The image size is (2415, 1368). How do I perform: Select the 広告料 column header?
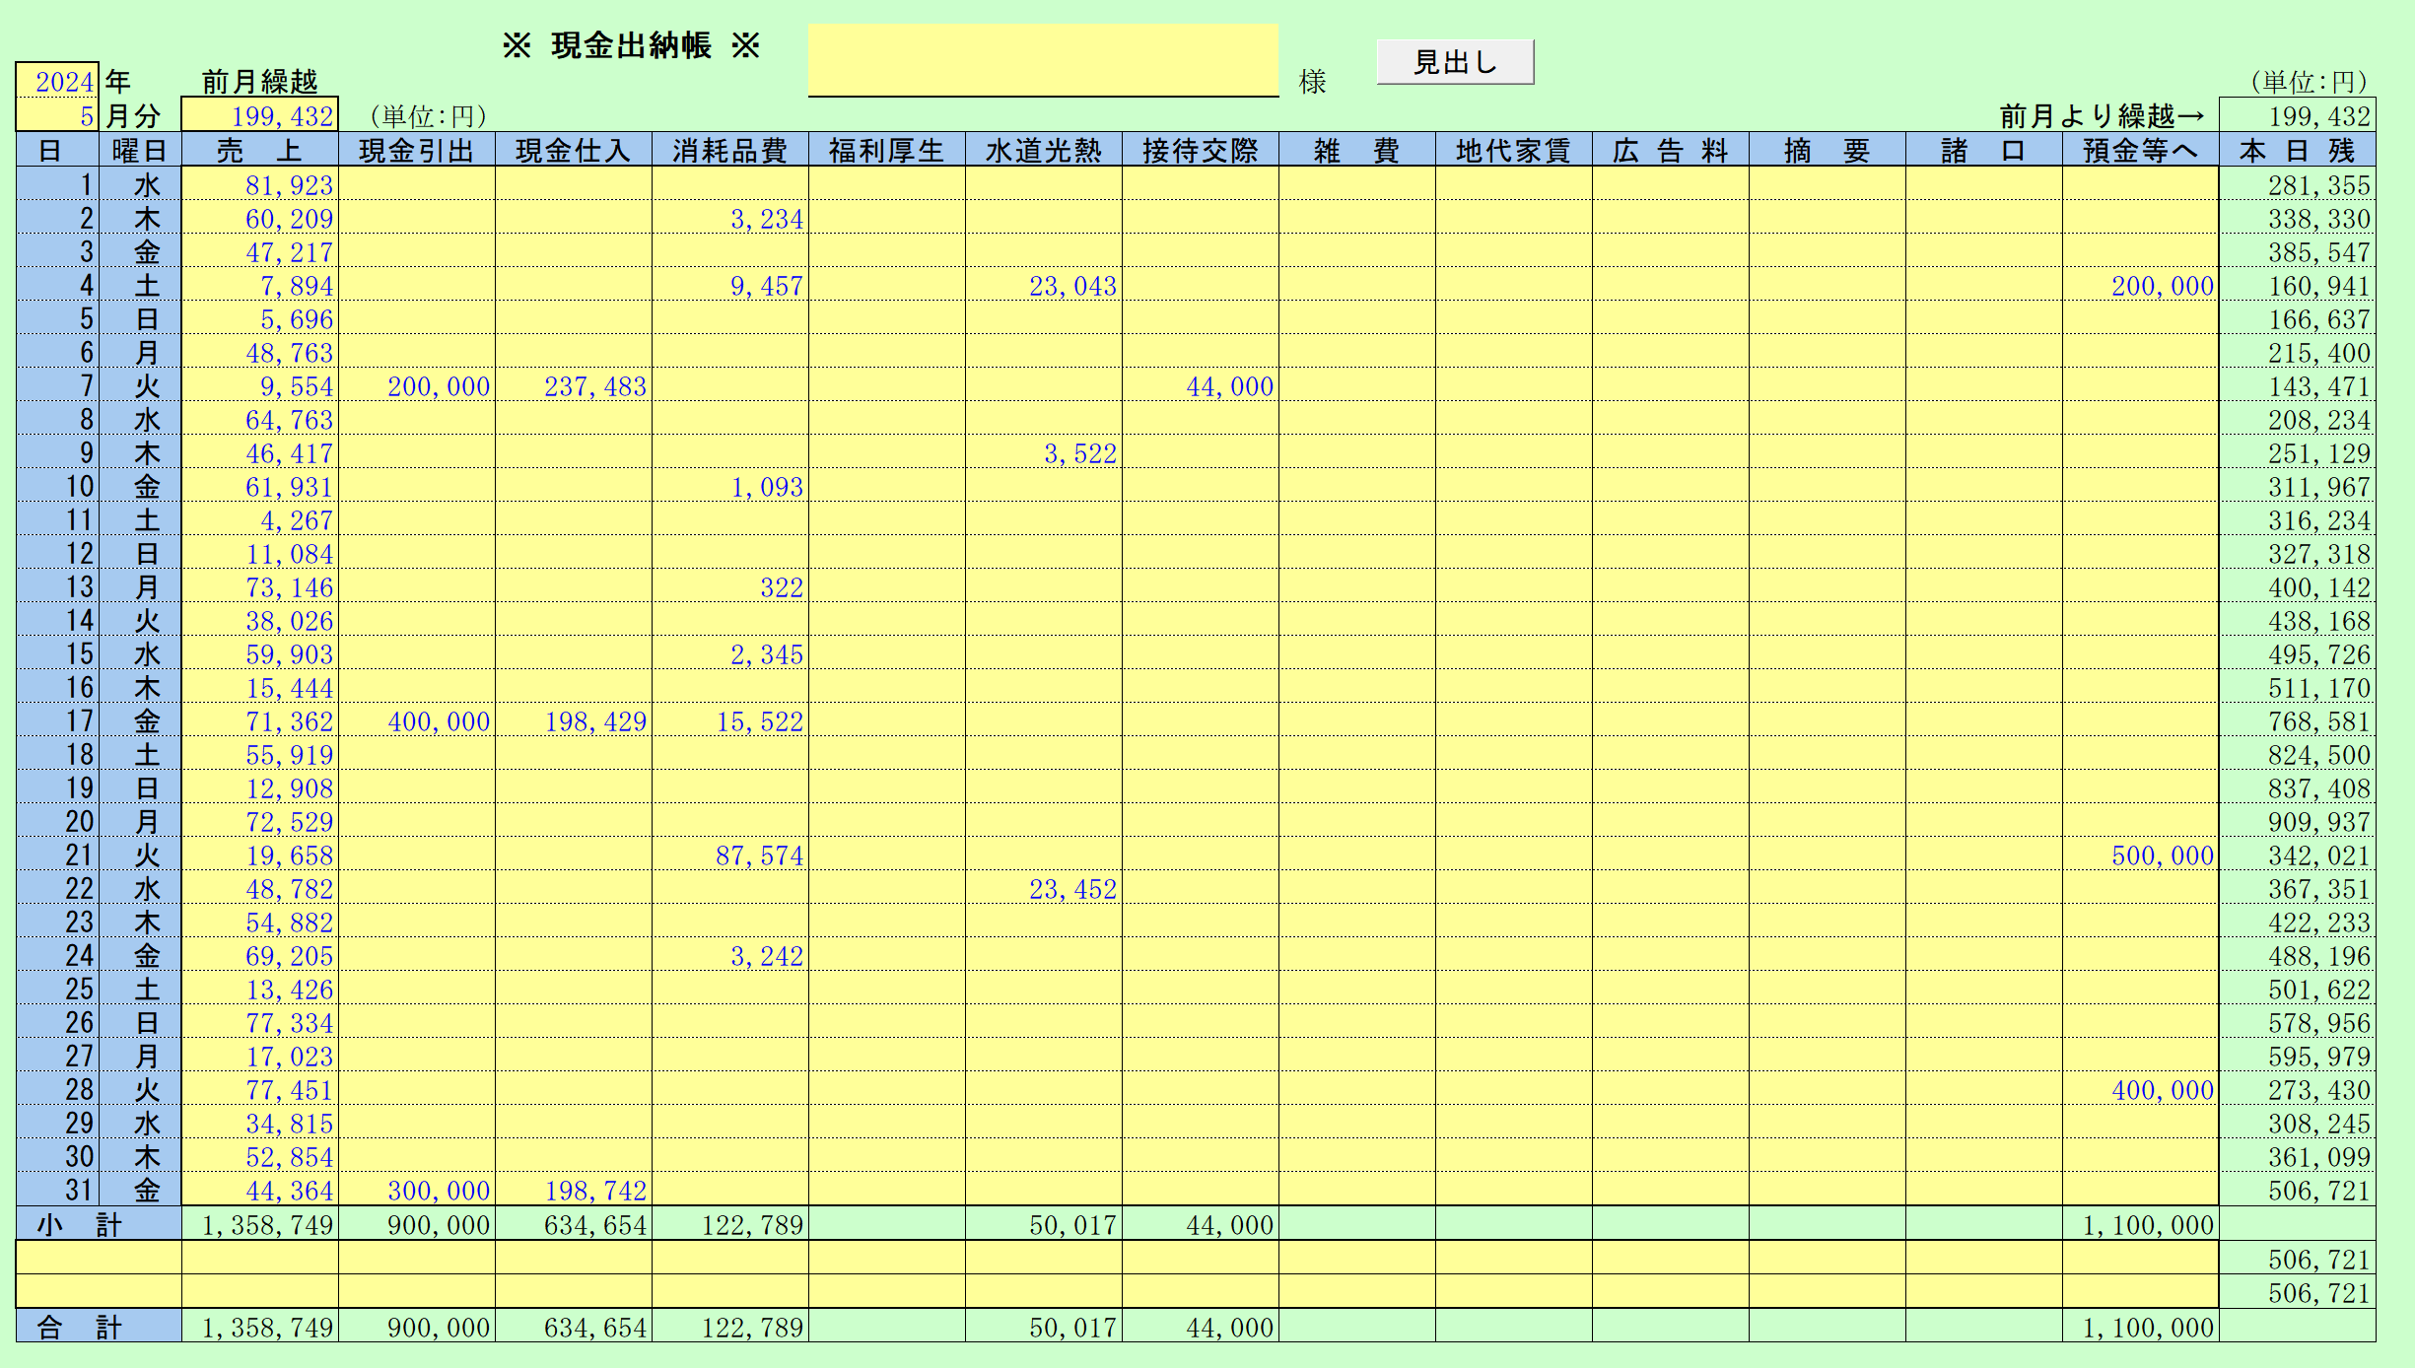[1671, 150]
